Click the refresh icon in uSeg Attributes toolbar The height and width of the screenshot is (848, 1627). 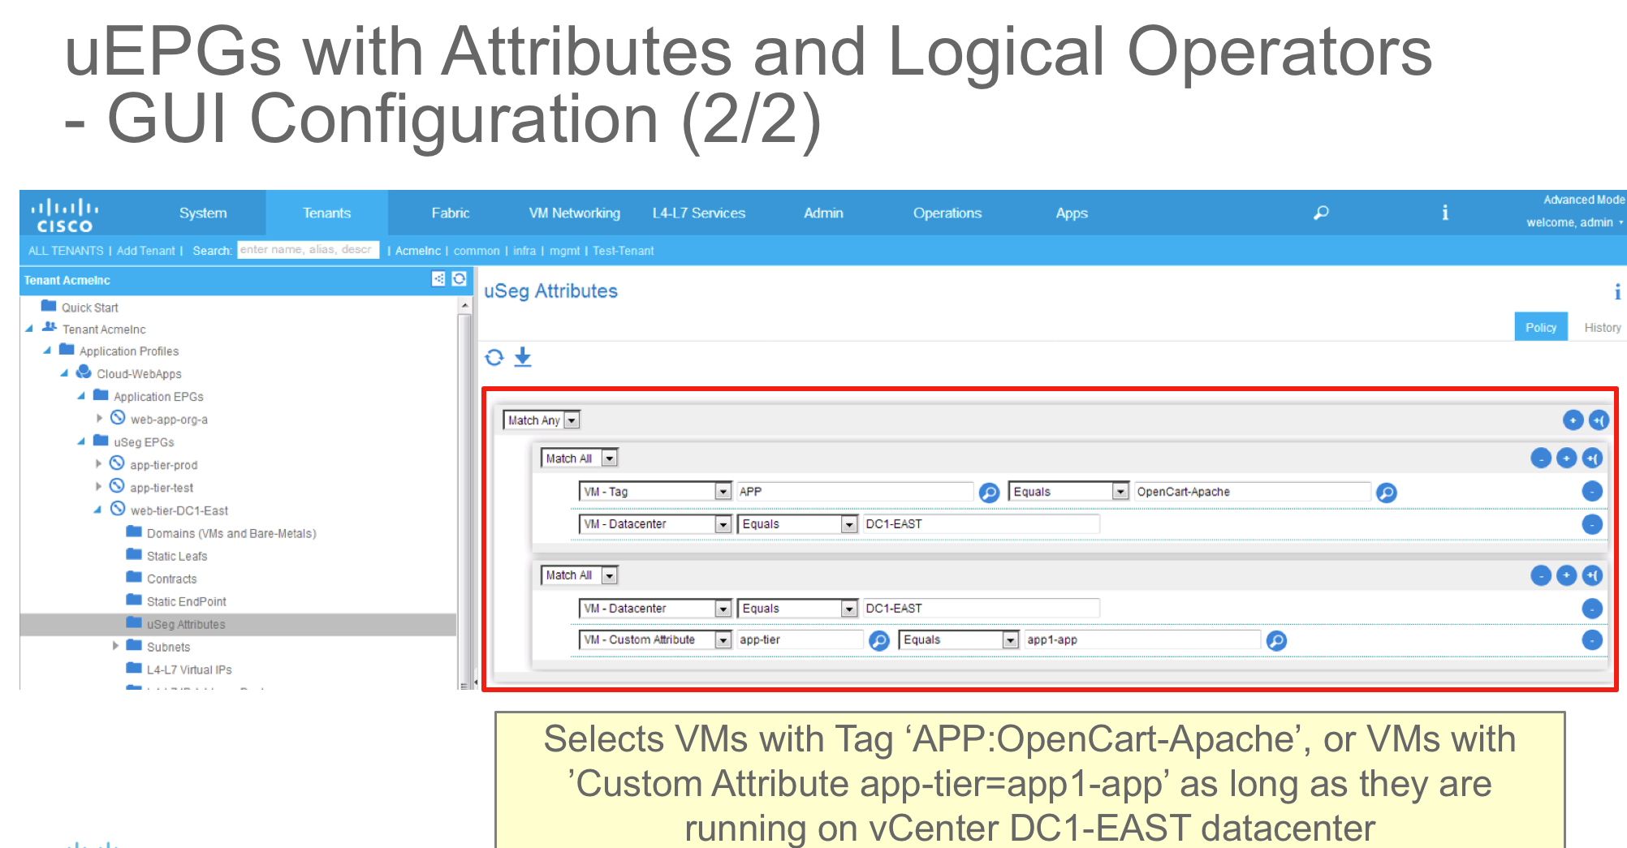[x=494, y=357]
